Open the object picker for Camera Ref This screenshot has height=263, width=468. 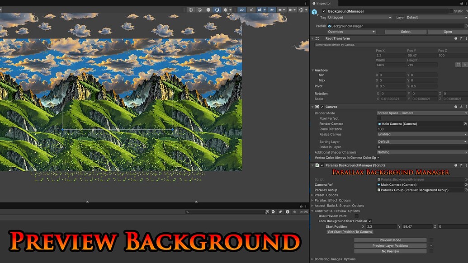point(465,184)
